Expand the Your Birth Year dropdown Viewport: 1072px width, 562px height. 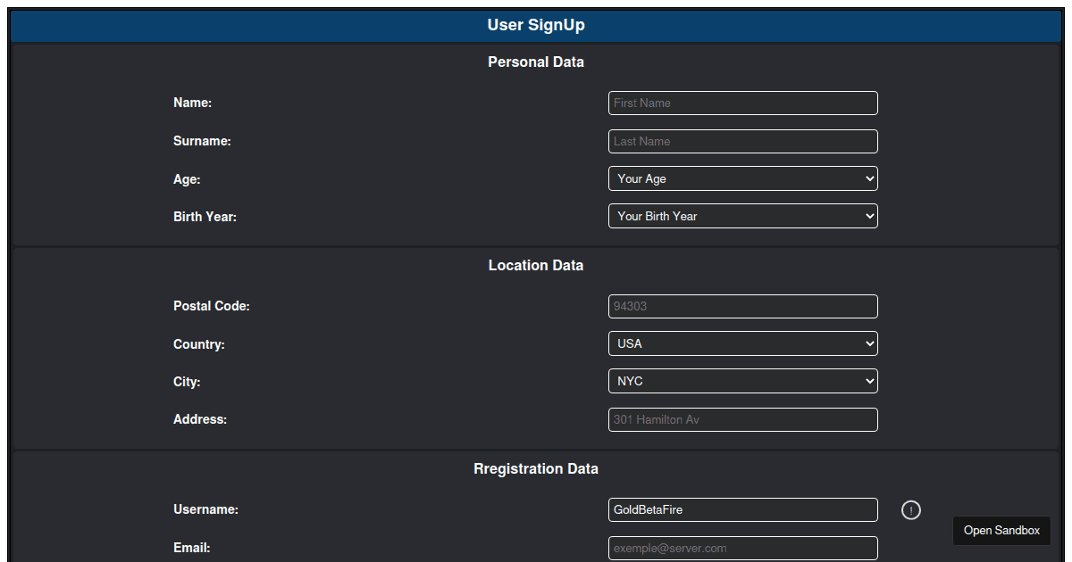coord(743,216)
